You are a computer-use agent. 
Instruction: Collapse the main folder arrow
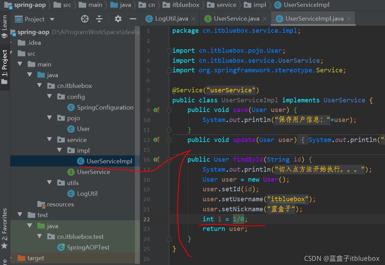click(x=20, y=64)
